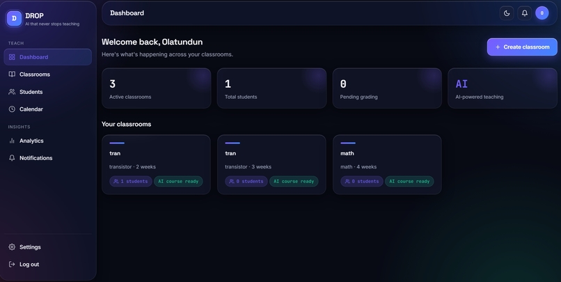
Task: Open the tran classroom with 3 weeks
Action: (x=272, y=164)
